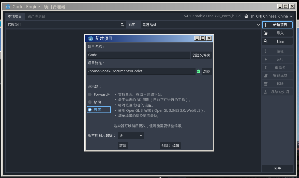Viewport: 299px width, 178px height.
Task: Click the search magnifier in filter box
Action: pyautogui.click(x=122, y=25)
